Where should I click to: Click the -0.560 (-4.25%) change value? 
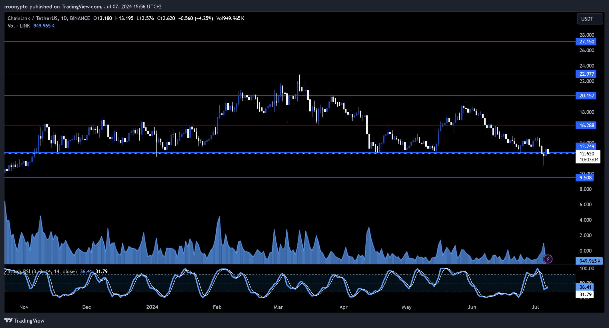[196, 18]
